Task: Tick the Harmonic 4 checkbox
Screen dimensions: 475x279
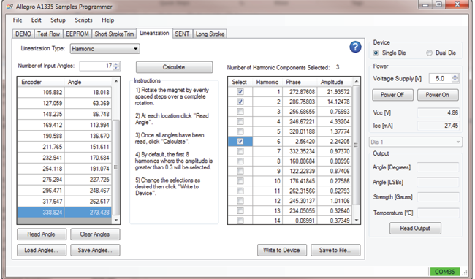Action: [240, 121]
